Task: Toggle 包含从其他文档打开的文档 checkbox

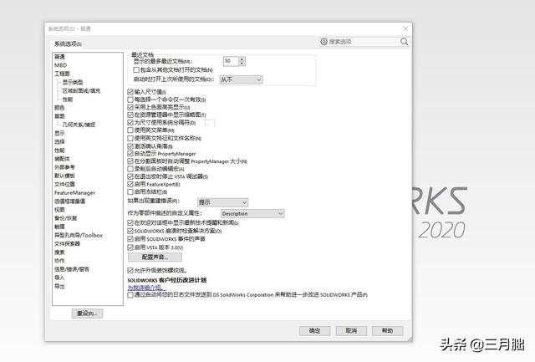Action: click(x=135, y=70)
